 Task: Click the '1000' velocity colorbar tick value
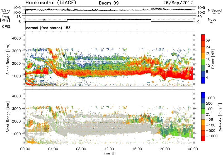pyautogui.click(x=210, y=98)
